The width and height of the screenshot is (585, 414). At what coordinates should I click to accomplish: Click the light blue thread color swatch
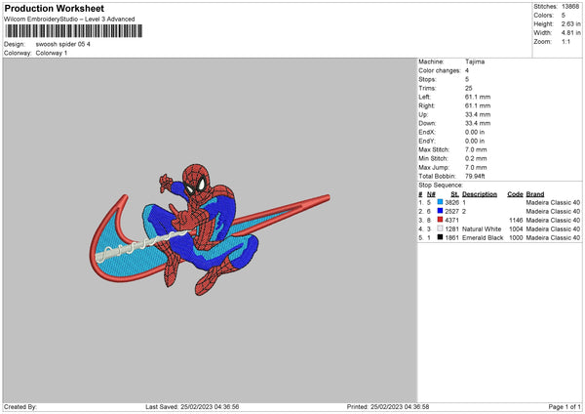click(x=440, y=202)
